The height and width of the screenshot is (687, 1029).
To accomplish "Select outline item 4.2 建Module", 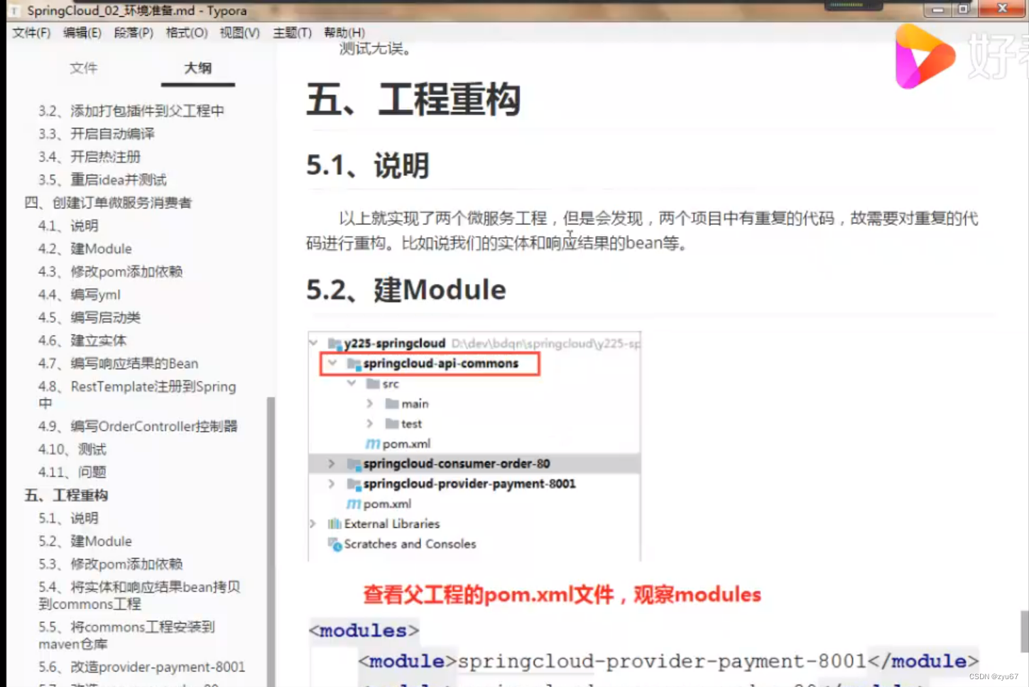I will point(85,248).
